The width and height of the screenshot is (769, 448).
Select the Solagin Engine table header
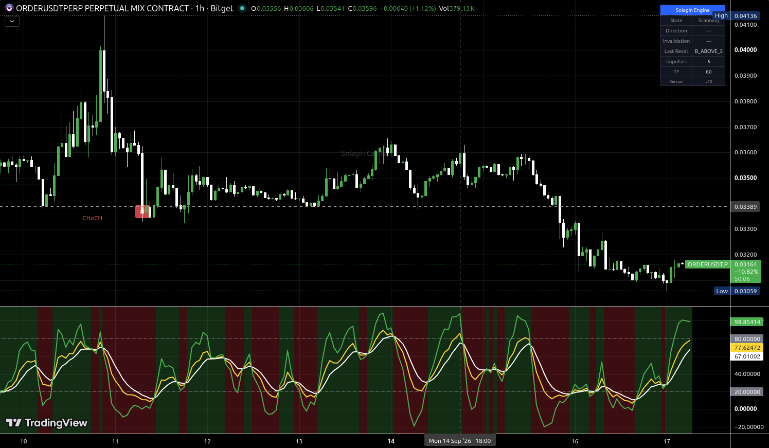pos(692,10)
